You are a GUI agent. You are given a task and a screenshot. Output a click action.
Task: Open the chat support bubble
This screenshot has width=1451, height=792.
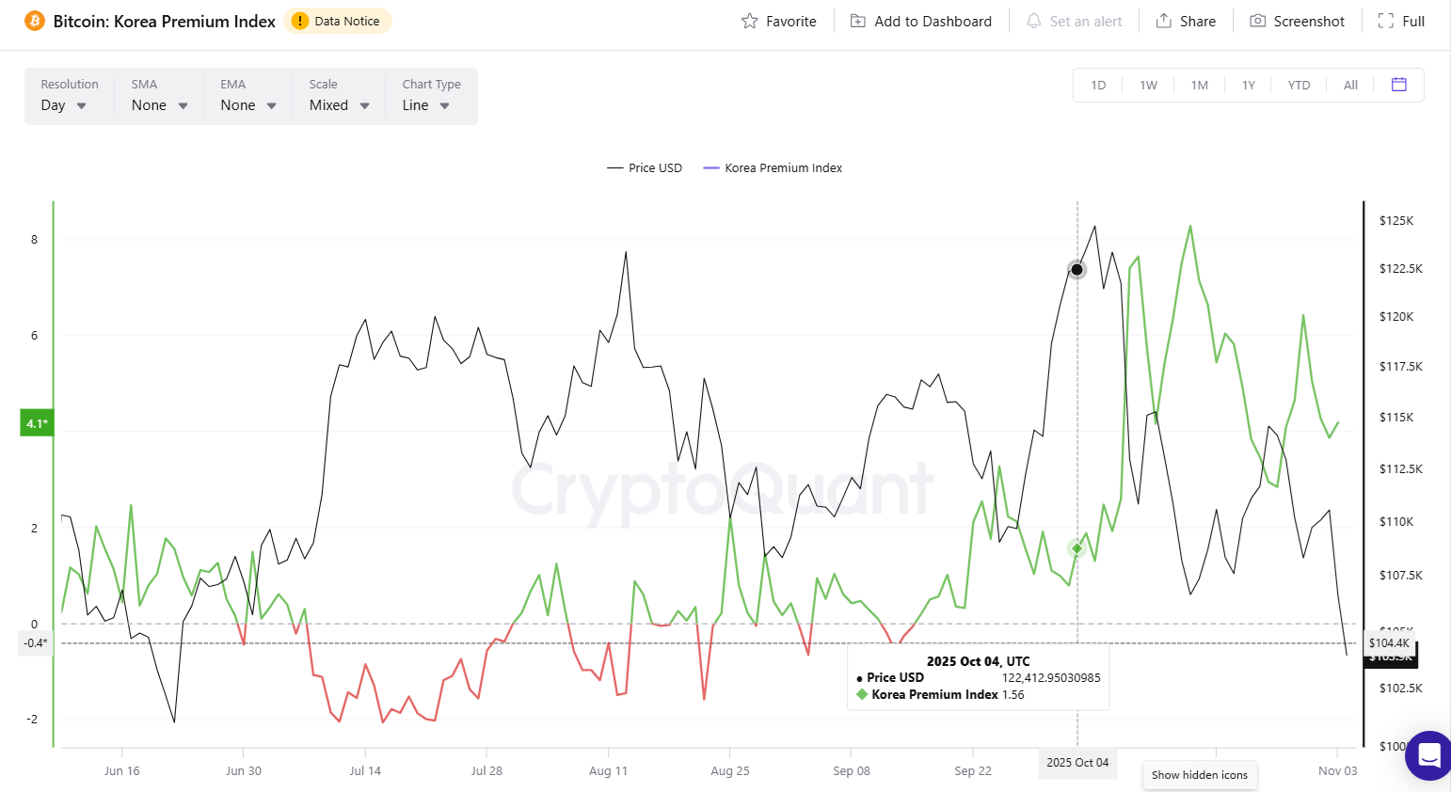1428,755
